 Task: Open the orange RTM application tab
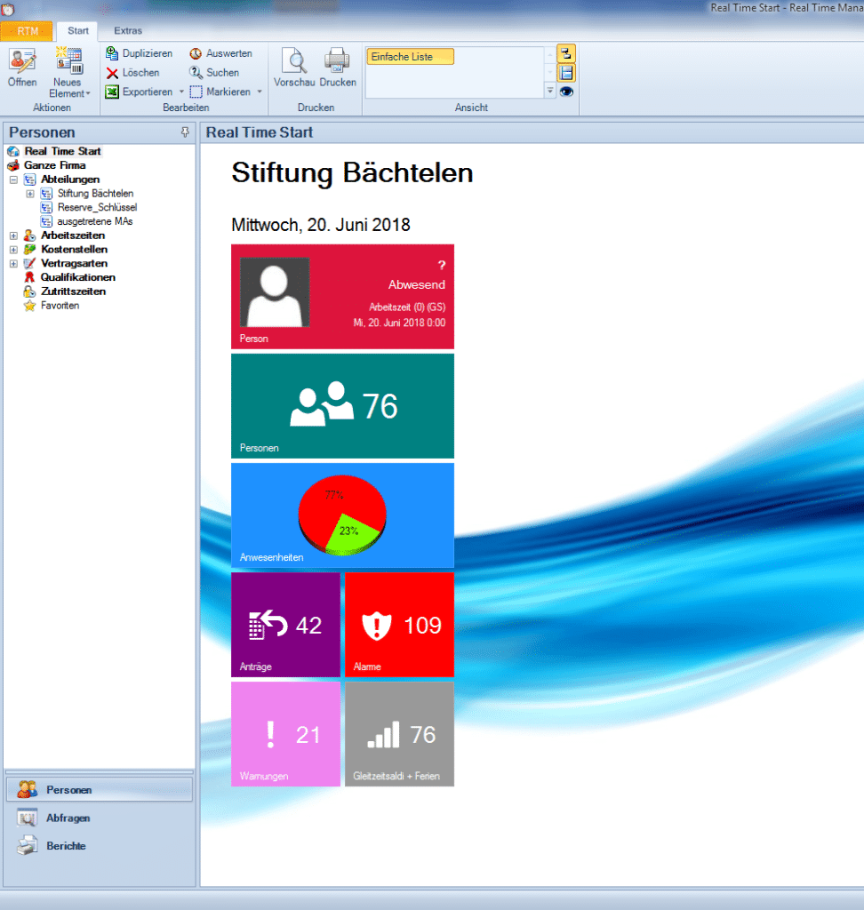[x=28, y=31]
